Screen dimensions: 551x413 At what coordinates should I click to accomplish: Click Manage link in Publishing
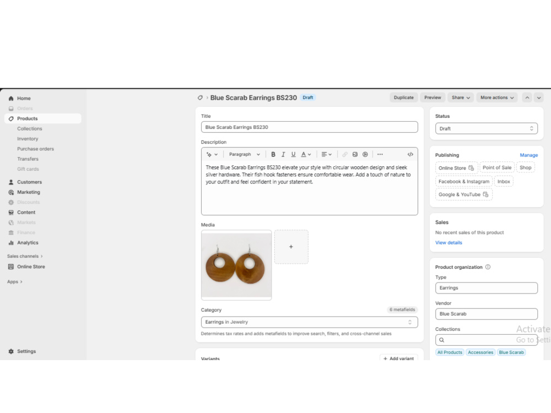pyautogui.click(x=529, y=155)
